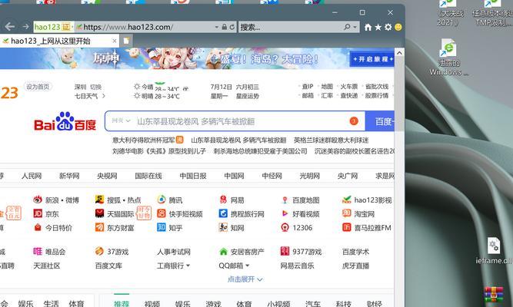The image size is (513, 307).
Task: Open the Tools gear icon
Action: tap(388, 27)
